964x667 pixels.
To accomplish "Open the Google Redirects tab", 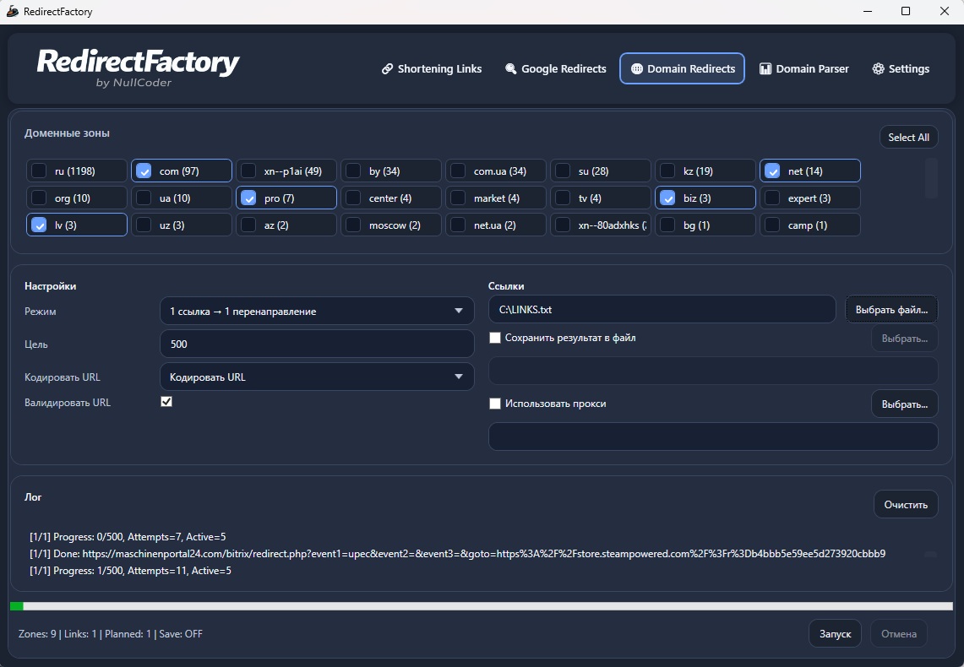I will coord(556,69).
